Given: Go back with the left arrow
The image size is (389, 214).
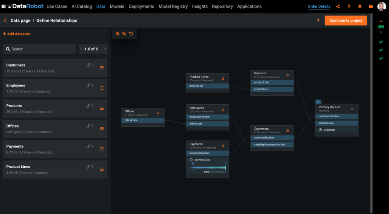Looking at the screenshot, I should (5, 20).
